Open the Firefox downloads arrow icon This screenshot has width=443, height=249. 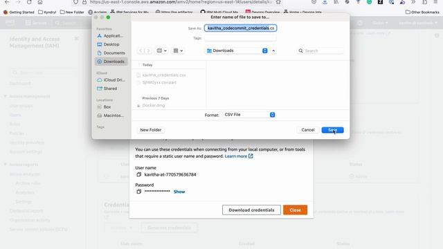coord(325,2)
